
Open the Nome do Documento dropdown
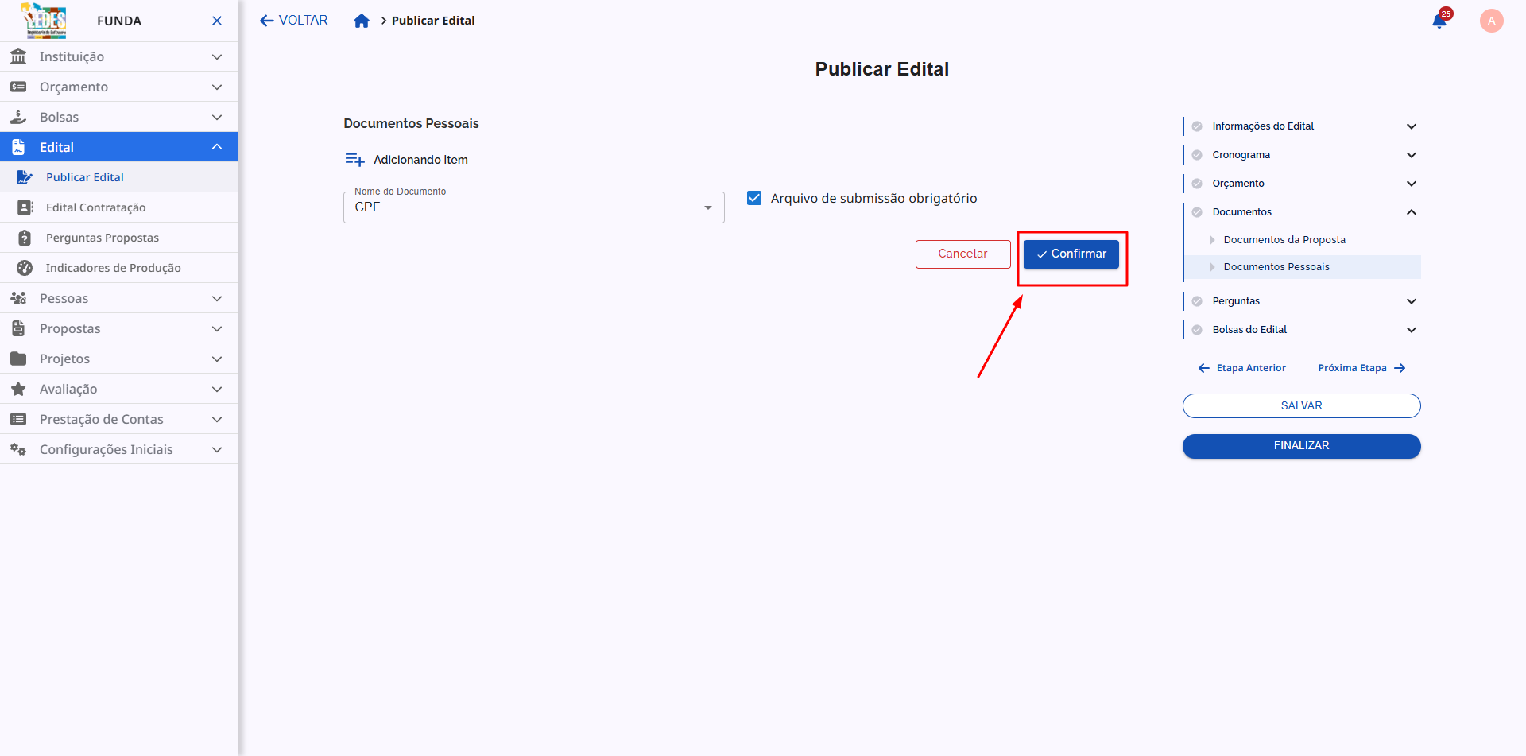pos(533,207)
